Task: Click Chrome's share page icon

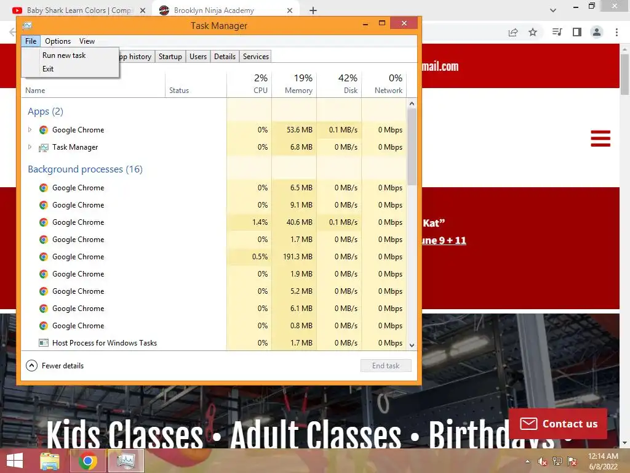Action: [513, 32]
